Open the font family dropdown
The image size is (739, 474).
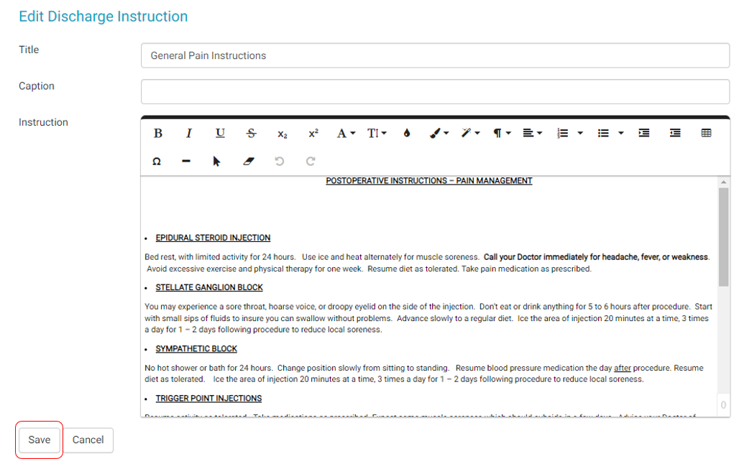(x=346, y=133)
